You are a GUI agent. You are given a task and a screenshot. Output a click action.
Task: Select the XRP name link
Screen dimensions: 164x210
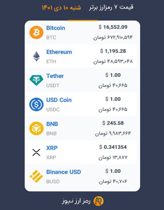coord(52,148)
